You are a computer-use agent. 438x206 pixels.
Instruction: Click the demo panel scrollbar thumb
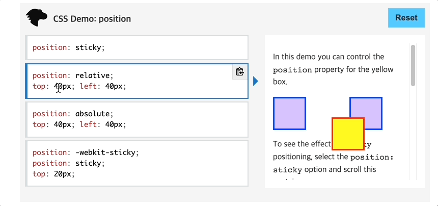[x=413, y=65]
